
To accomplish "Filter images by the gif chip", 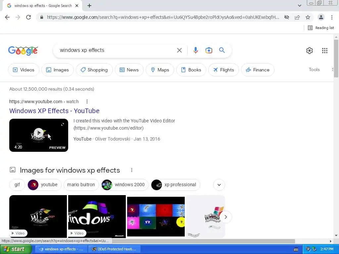I will (17, 185).
